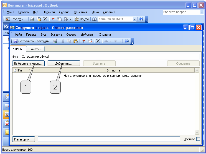Screen dimensions: 206x154
Task: Open the 'Введите контакт' dropdown arrow
Action: click(134, 19)
